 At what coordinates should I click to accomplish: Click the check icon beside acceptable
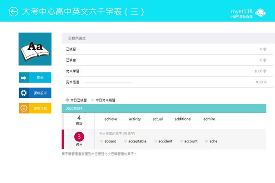pos(125,141)
